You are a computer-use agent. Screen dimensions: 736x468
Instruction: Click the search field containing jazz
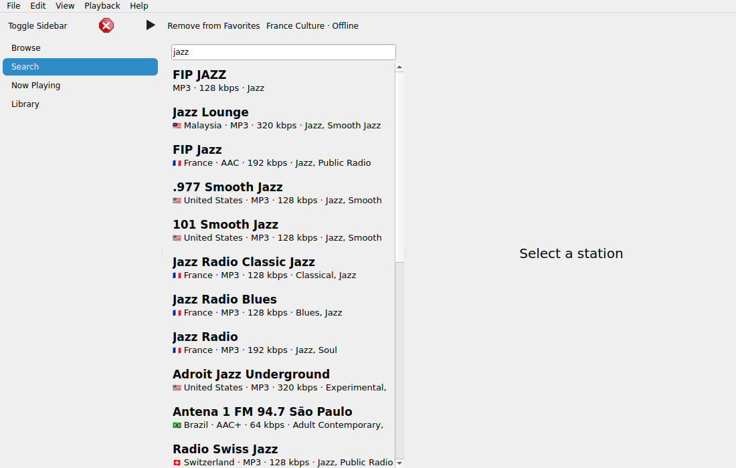click(x=284, y=52)
